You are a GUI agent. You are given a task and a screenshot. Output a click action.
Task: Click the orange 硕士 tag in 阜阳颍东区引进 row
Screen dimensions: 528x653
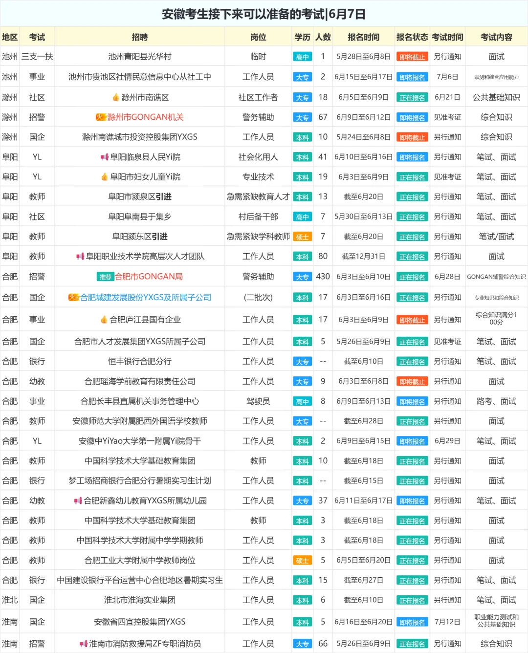coord(303,237)
